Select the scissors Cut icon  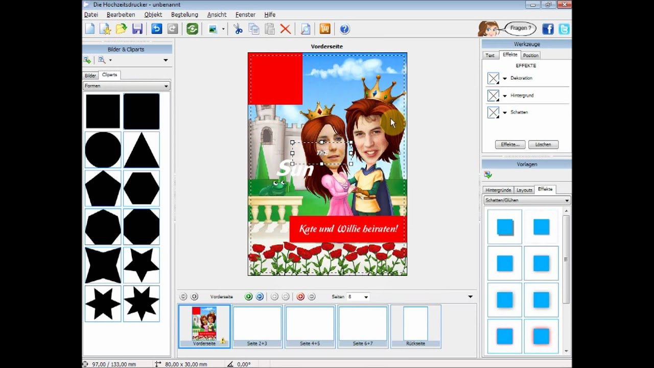click(238, 29)
